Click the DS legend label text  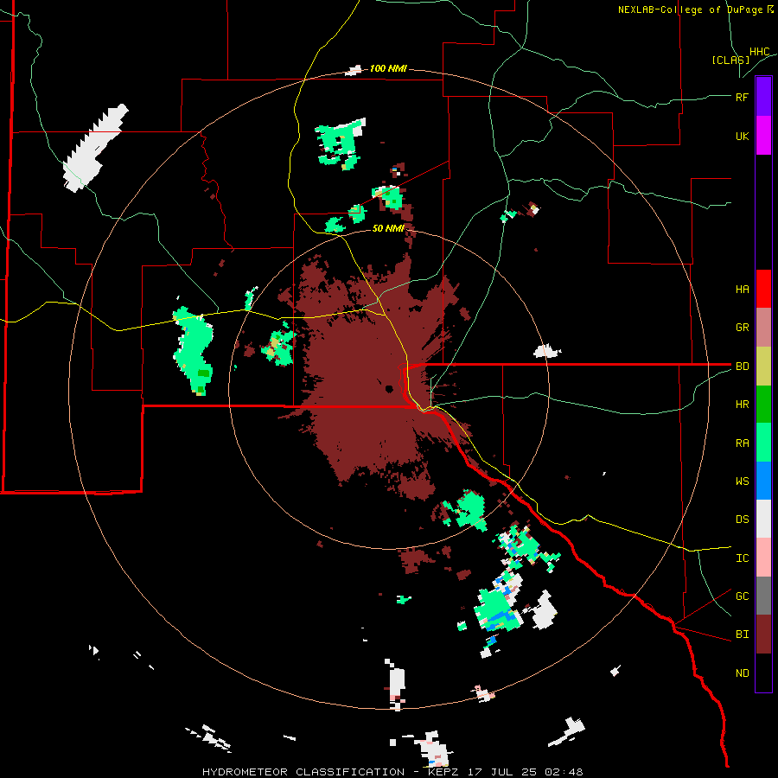pyautogui.click(x=743, y=520)
